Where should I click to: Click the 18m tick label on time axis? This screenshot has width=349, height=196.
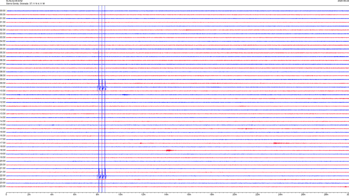(212, 195)
